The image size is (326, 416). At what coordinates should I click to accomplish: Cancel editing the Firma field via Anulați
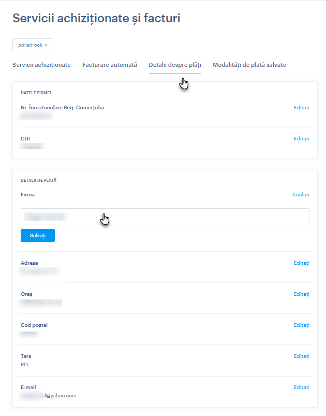click(x=300, y=195)
